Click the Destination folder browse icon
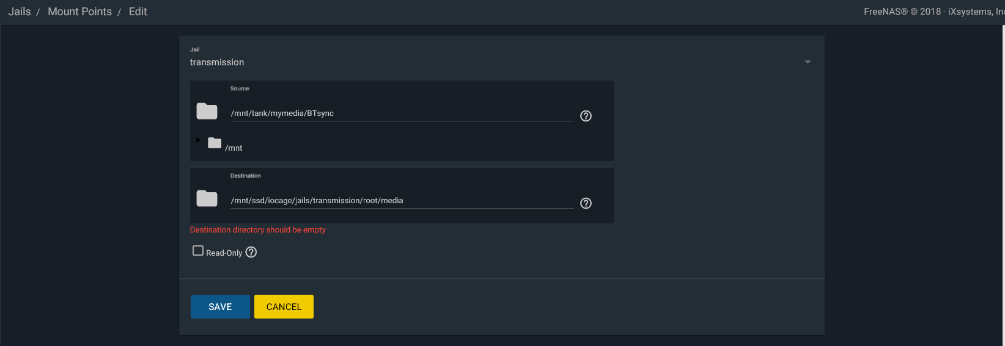The width and height of the screenshot is (1005, 346). click(x=207, y=198)
